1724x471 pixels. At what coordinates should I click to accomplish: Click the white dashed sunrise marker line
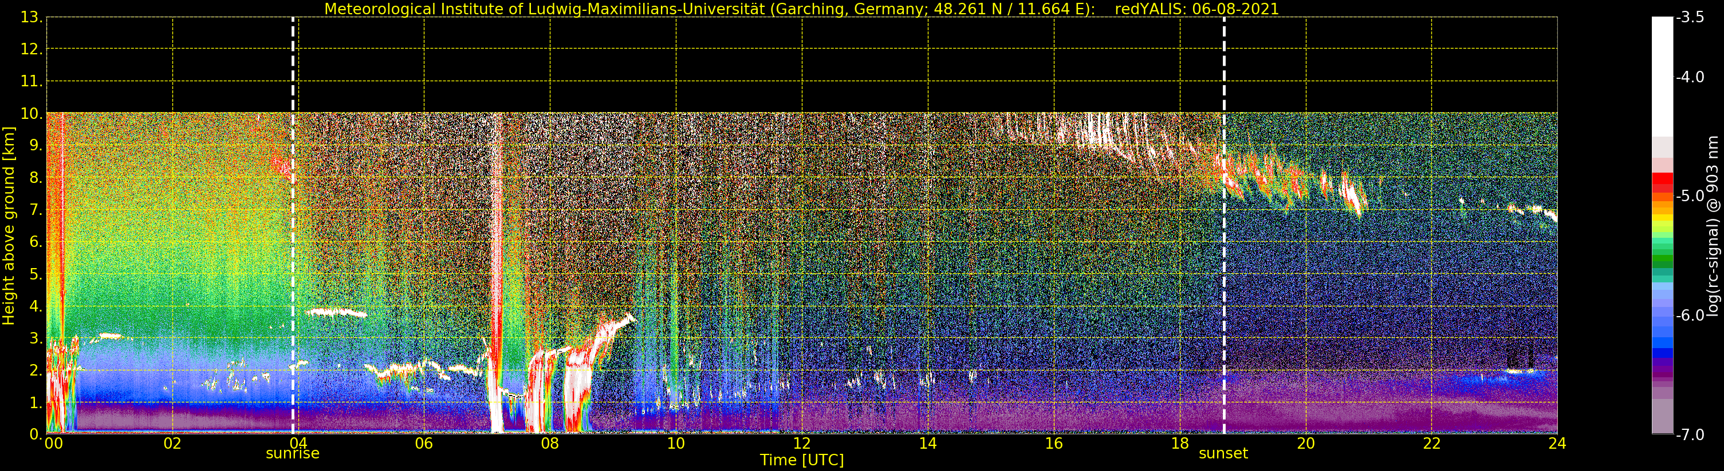point(293,226)
